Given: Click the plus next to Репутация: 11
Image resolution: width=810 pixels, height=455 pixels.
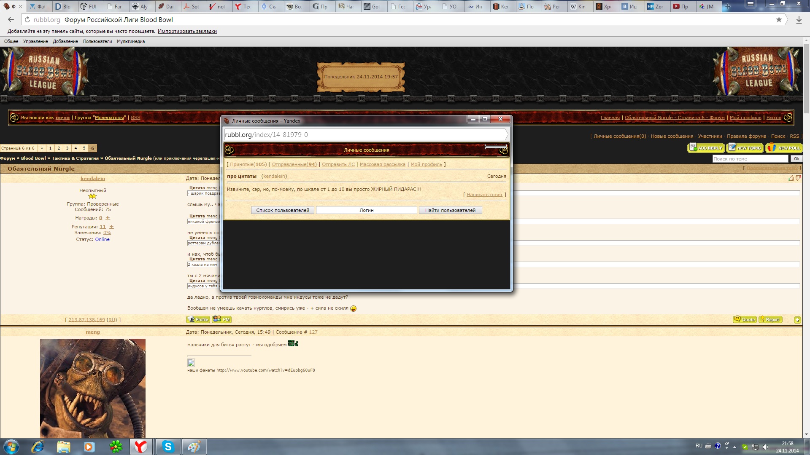Looking at the screenshot, I should (111, 227).
